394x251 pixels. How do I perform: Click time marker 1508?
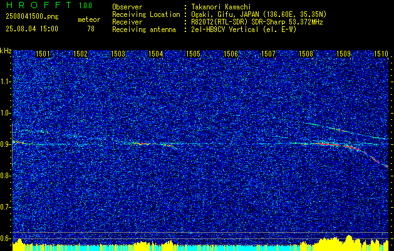pyautogui.click(x=306, y=54)
